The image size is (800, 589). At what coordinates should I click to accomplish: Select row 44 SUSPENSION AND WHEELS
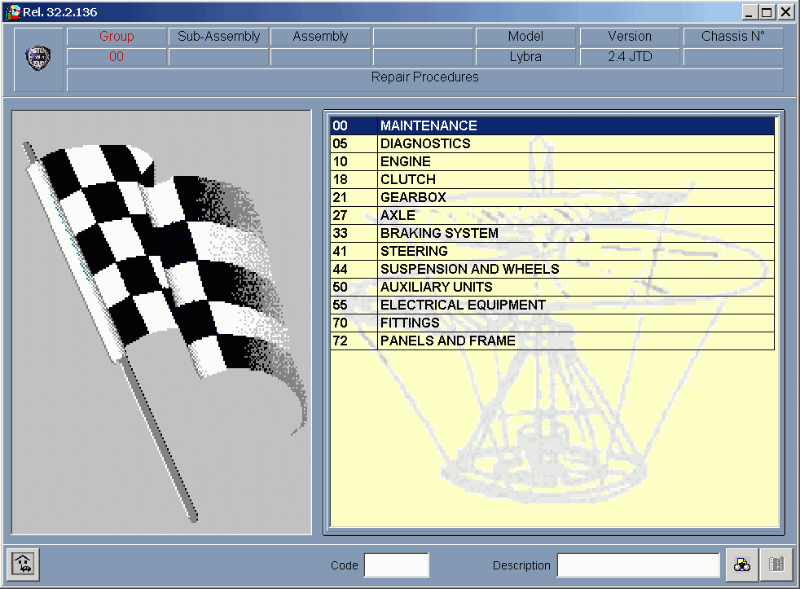click(x=552, y=269)
